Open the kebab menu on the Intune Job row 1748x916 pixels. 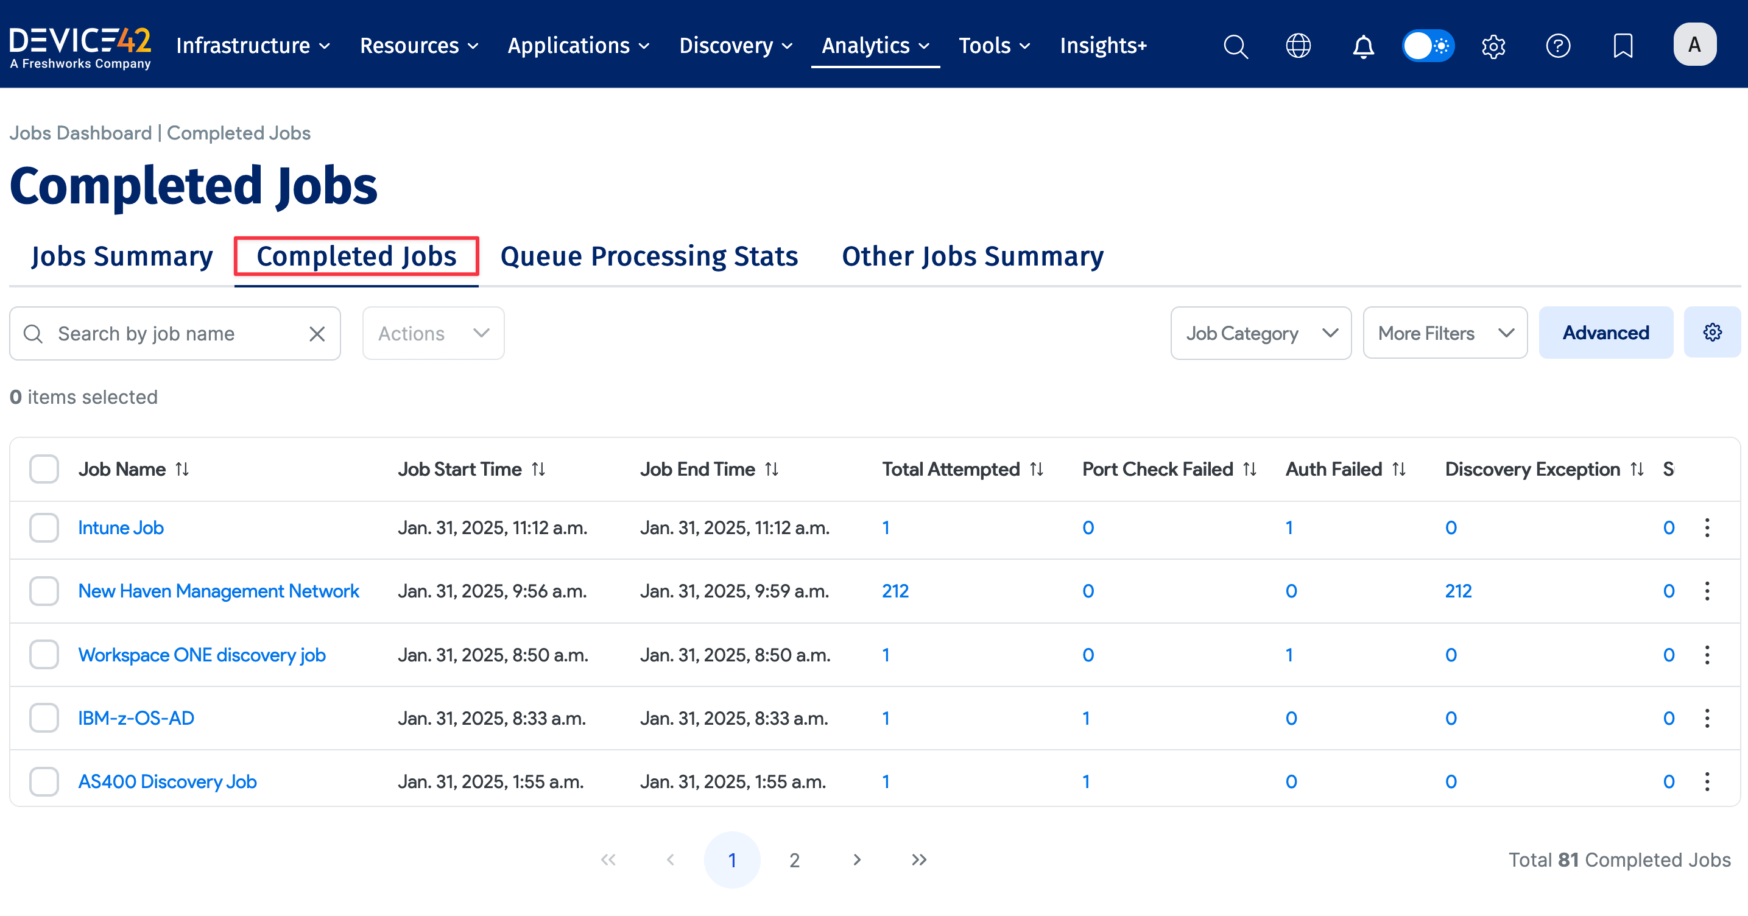[1707, 527]
